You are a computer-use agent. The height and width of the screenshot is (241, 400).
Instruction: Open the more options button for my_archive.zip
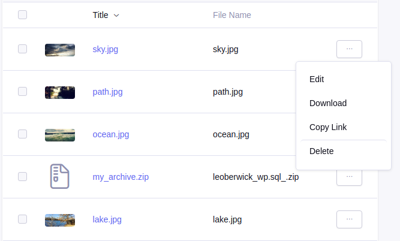point(349,178)
